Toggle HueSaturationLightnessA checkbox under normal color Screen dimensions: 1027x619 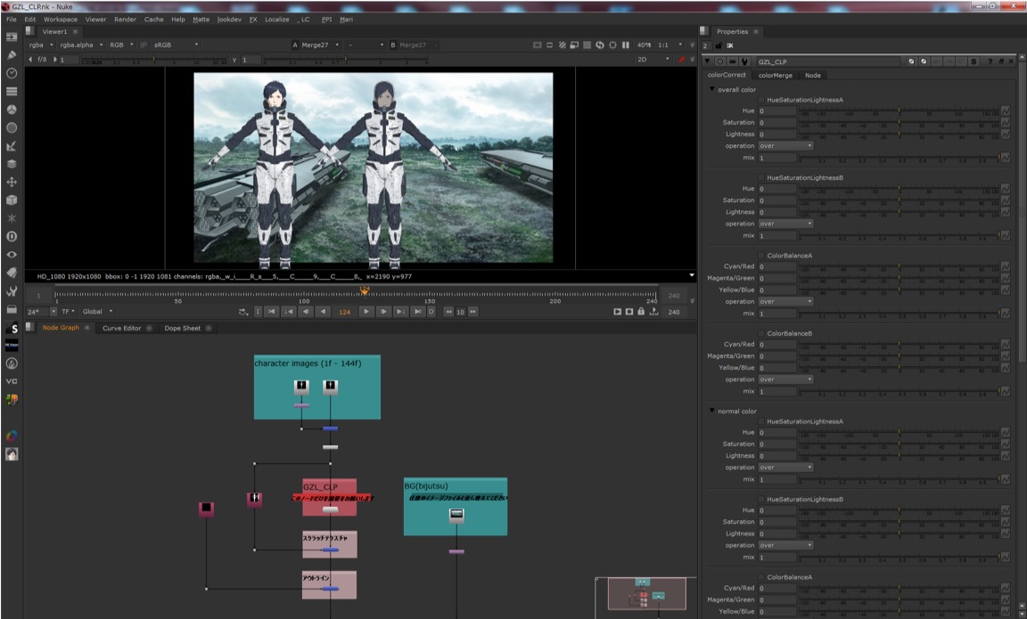click(x=761, y=422)
